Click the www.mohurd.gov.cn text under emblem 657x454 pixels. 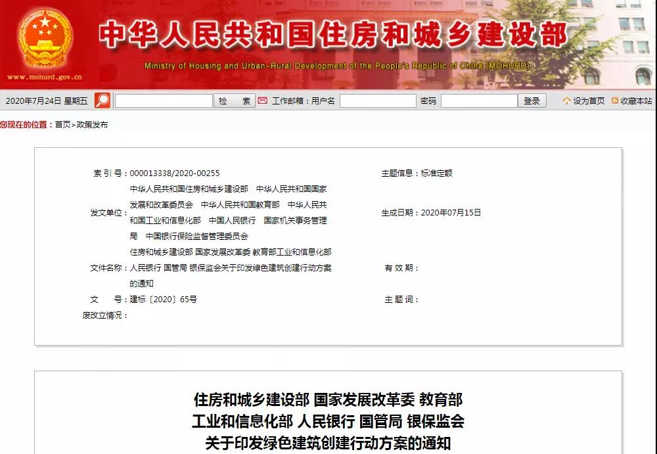coord(45,77)
